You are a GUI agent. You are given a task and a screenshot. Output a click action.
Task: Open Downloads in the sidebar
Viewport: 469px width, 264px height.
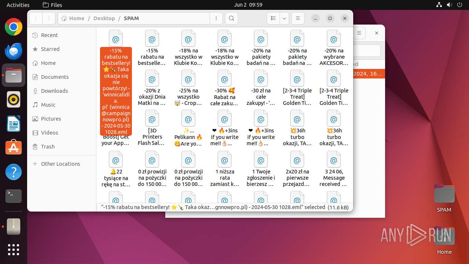click(x=62, y=91)
